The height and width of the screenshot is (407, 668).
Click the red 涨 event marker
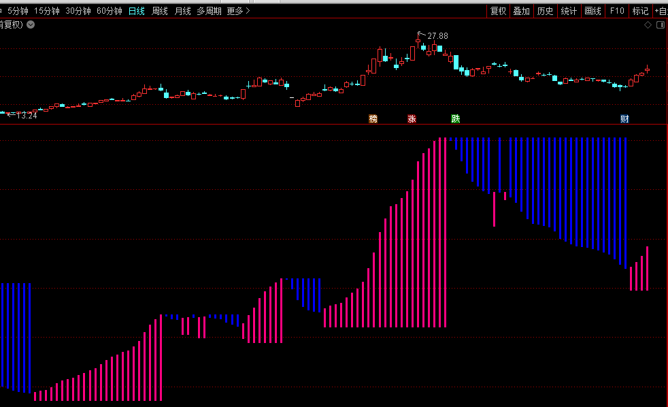coord(412,118)
